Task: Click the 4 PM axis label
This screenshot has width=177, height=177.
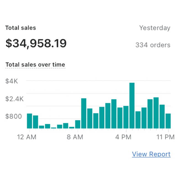Action: [123, 137]
